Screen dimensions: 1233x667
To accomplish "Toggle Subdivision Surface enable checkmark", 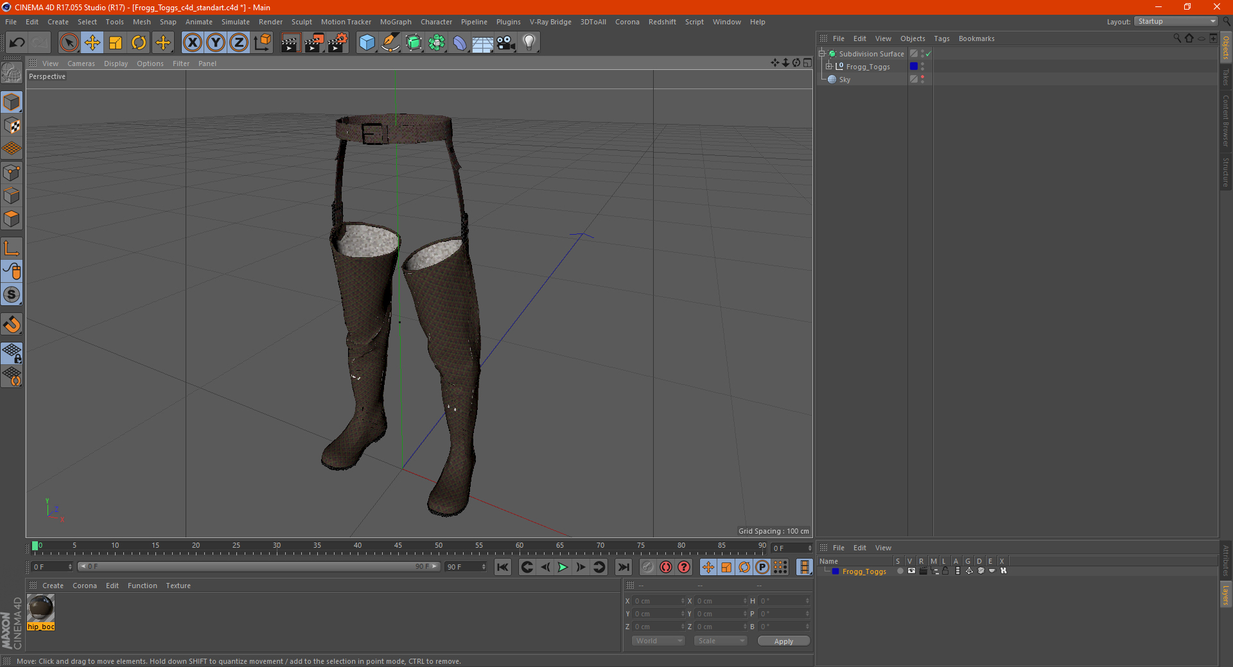I will pos(929,54).
